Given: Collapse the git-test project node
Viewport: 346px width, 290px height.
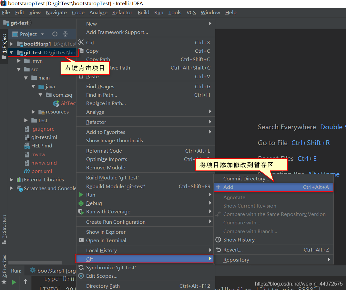Looking at the screenshot, I should click(12, 52).
